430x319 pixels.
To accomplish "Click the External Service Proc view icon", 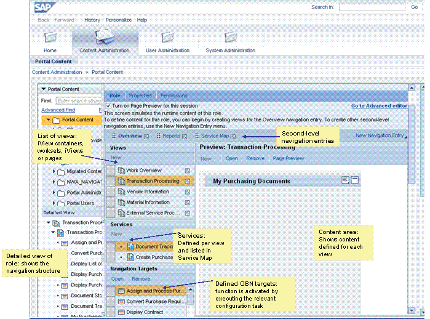I will point(121,212).
